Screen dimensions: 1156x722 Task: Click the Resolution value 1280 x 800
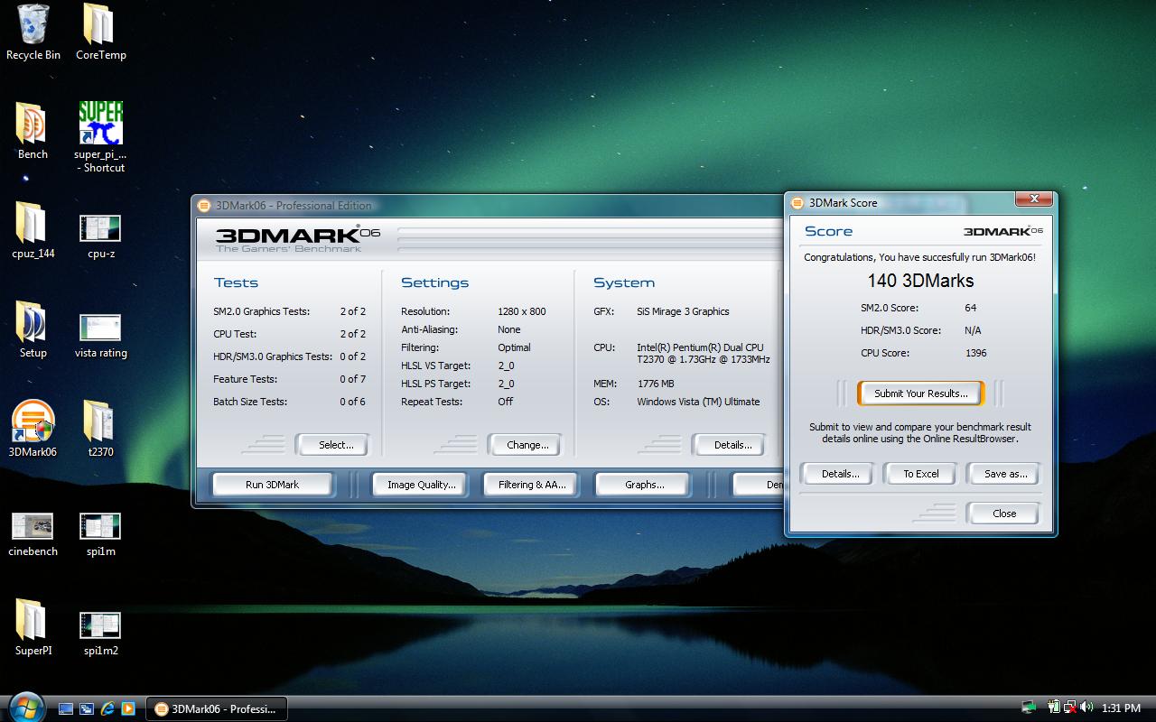pyautogui.click(x=522, y=311)
